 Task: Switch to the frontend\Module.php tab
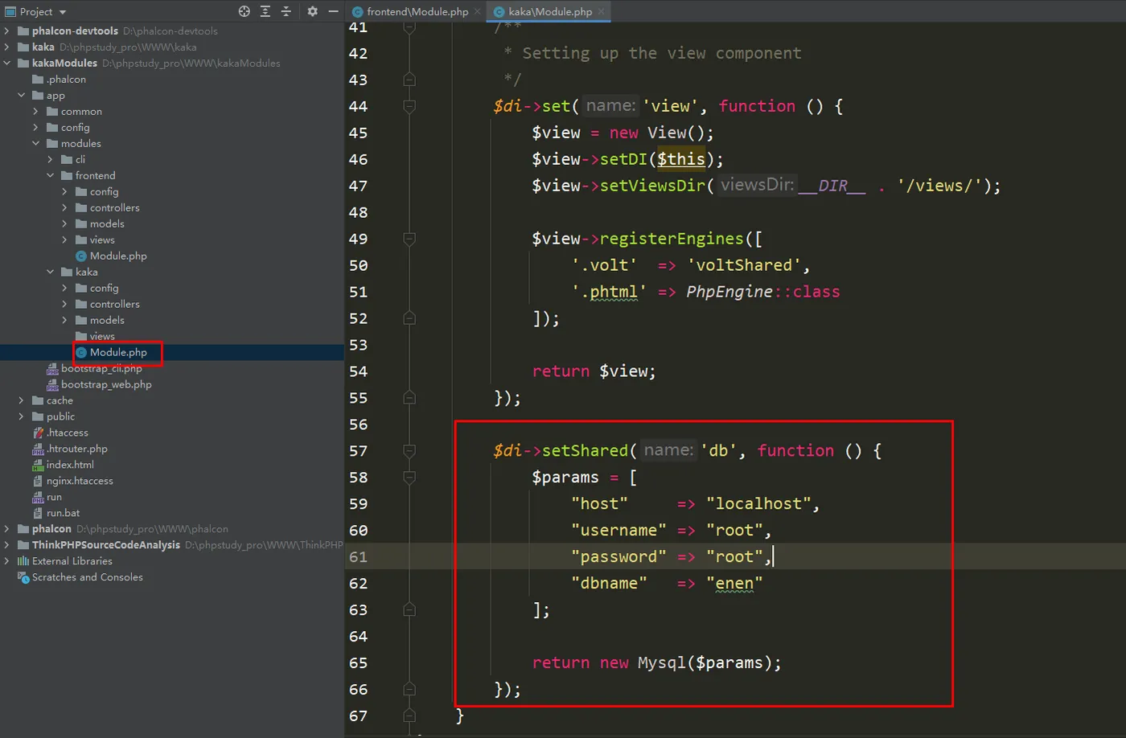point(417,11)
